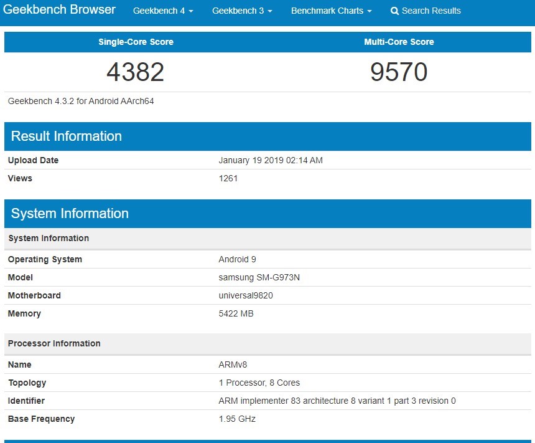Open the Geekbench Browser home link
The height and width of the screenshot is (443, 535).
tap(59, 9)
